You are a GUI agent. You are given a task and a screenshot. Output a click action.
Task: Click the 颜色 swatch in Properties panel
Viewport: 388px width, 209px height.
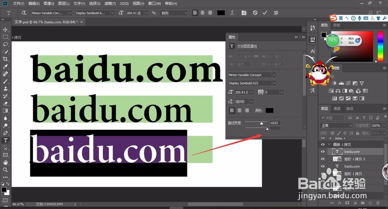[x=270, y=110]
